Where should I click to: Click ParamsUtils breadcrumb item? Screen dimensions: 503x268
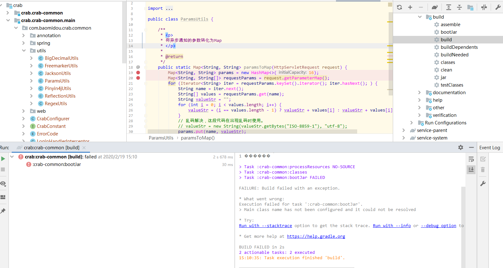click(161, 138)
